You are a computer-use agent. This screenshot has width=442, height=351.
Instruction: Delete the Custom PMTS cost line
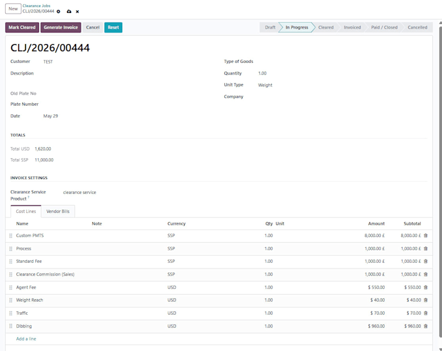coord(426,236)
